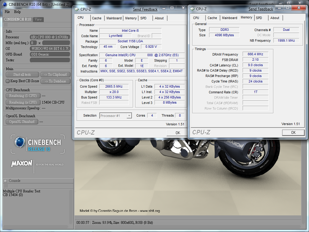Open the Cache tab in right CPU-Z window

point(212,18)
